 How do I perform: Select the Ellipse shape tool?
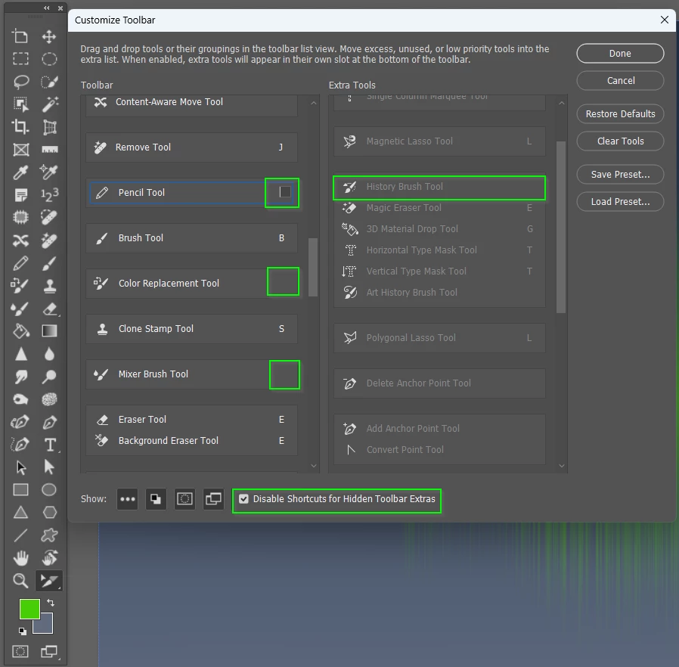pyautogui.click(x=49, y=490)
